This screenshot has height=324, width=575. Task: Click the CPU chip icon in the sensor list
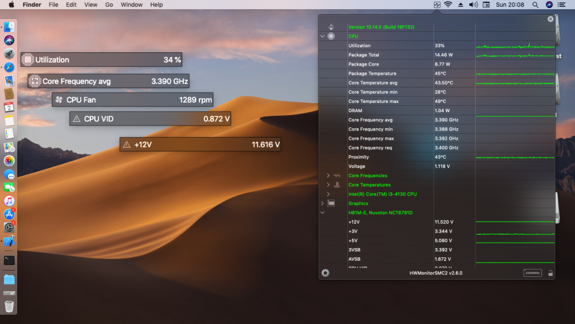click(331, 36)
